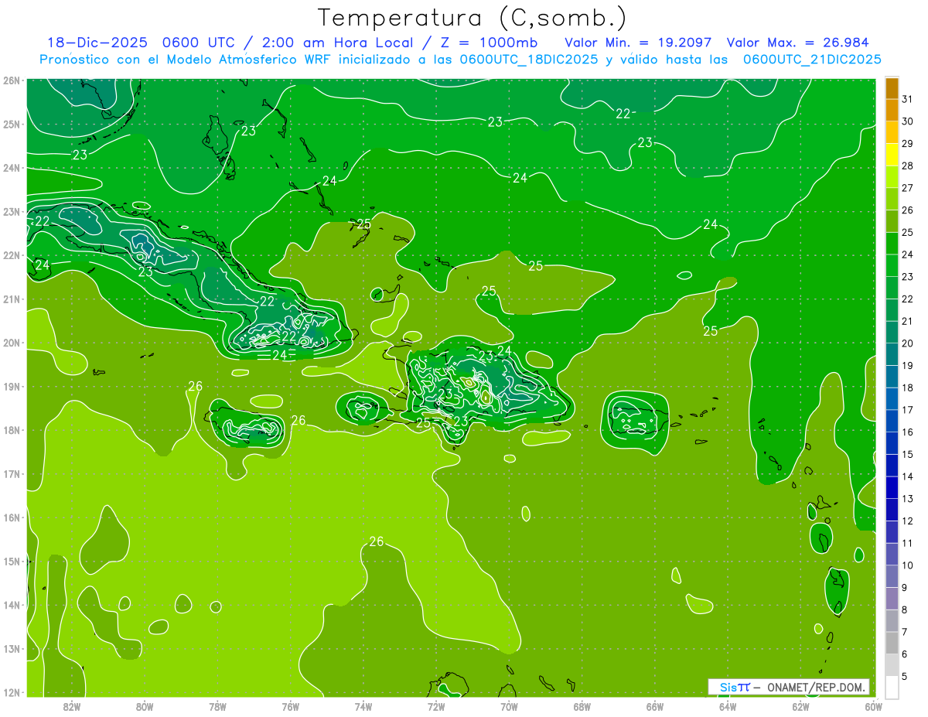Click the color scale label '9'
This screenshot has height=717, width=928.
(x=905, y=588)
